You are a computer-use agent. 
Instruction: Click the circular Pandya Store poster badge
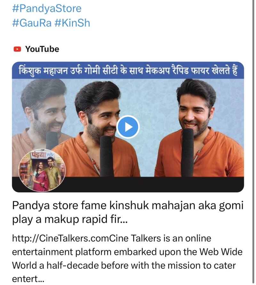coord(42,170)
